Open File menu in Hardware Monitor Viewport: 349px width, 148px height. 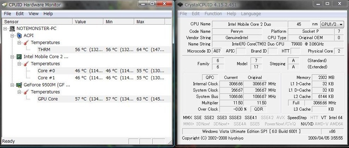[7, 13]
